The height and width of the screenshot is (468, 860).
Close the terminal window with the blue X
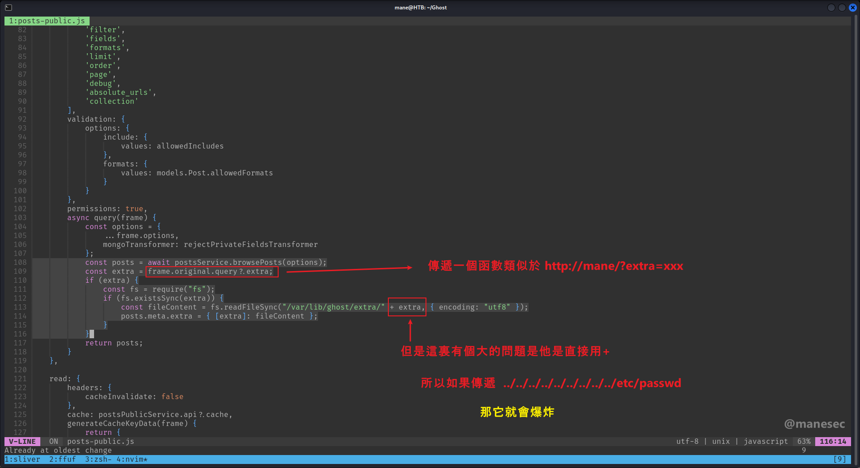[x=853, y=8]
